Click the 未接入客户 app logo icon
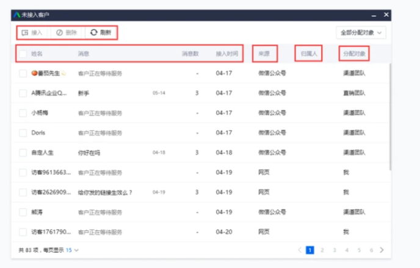420x268 pixels. pyautogui.click(x=17, y=15)
